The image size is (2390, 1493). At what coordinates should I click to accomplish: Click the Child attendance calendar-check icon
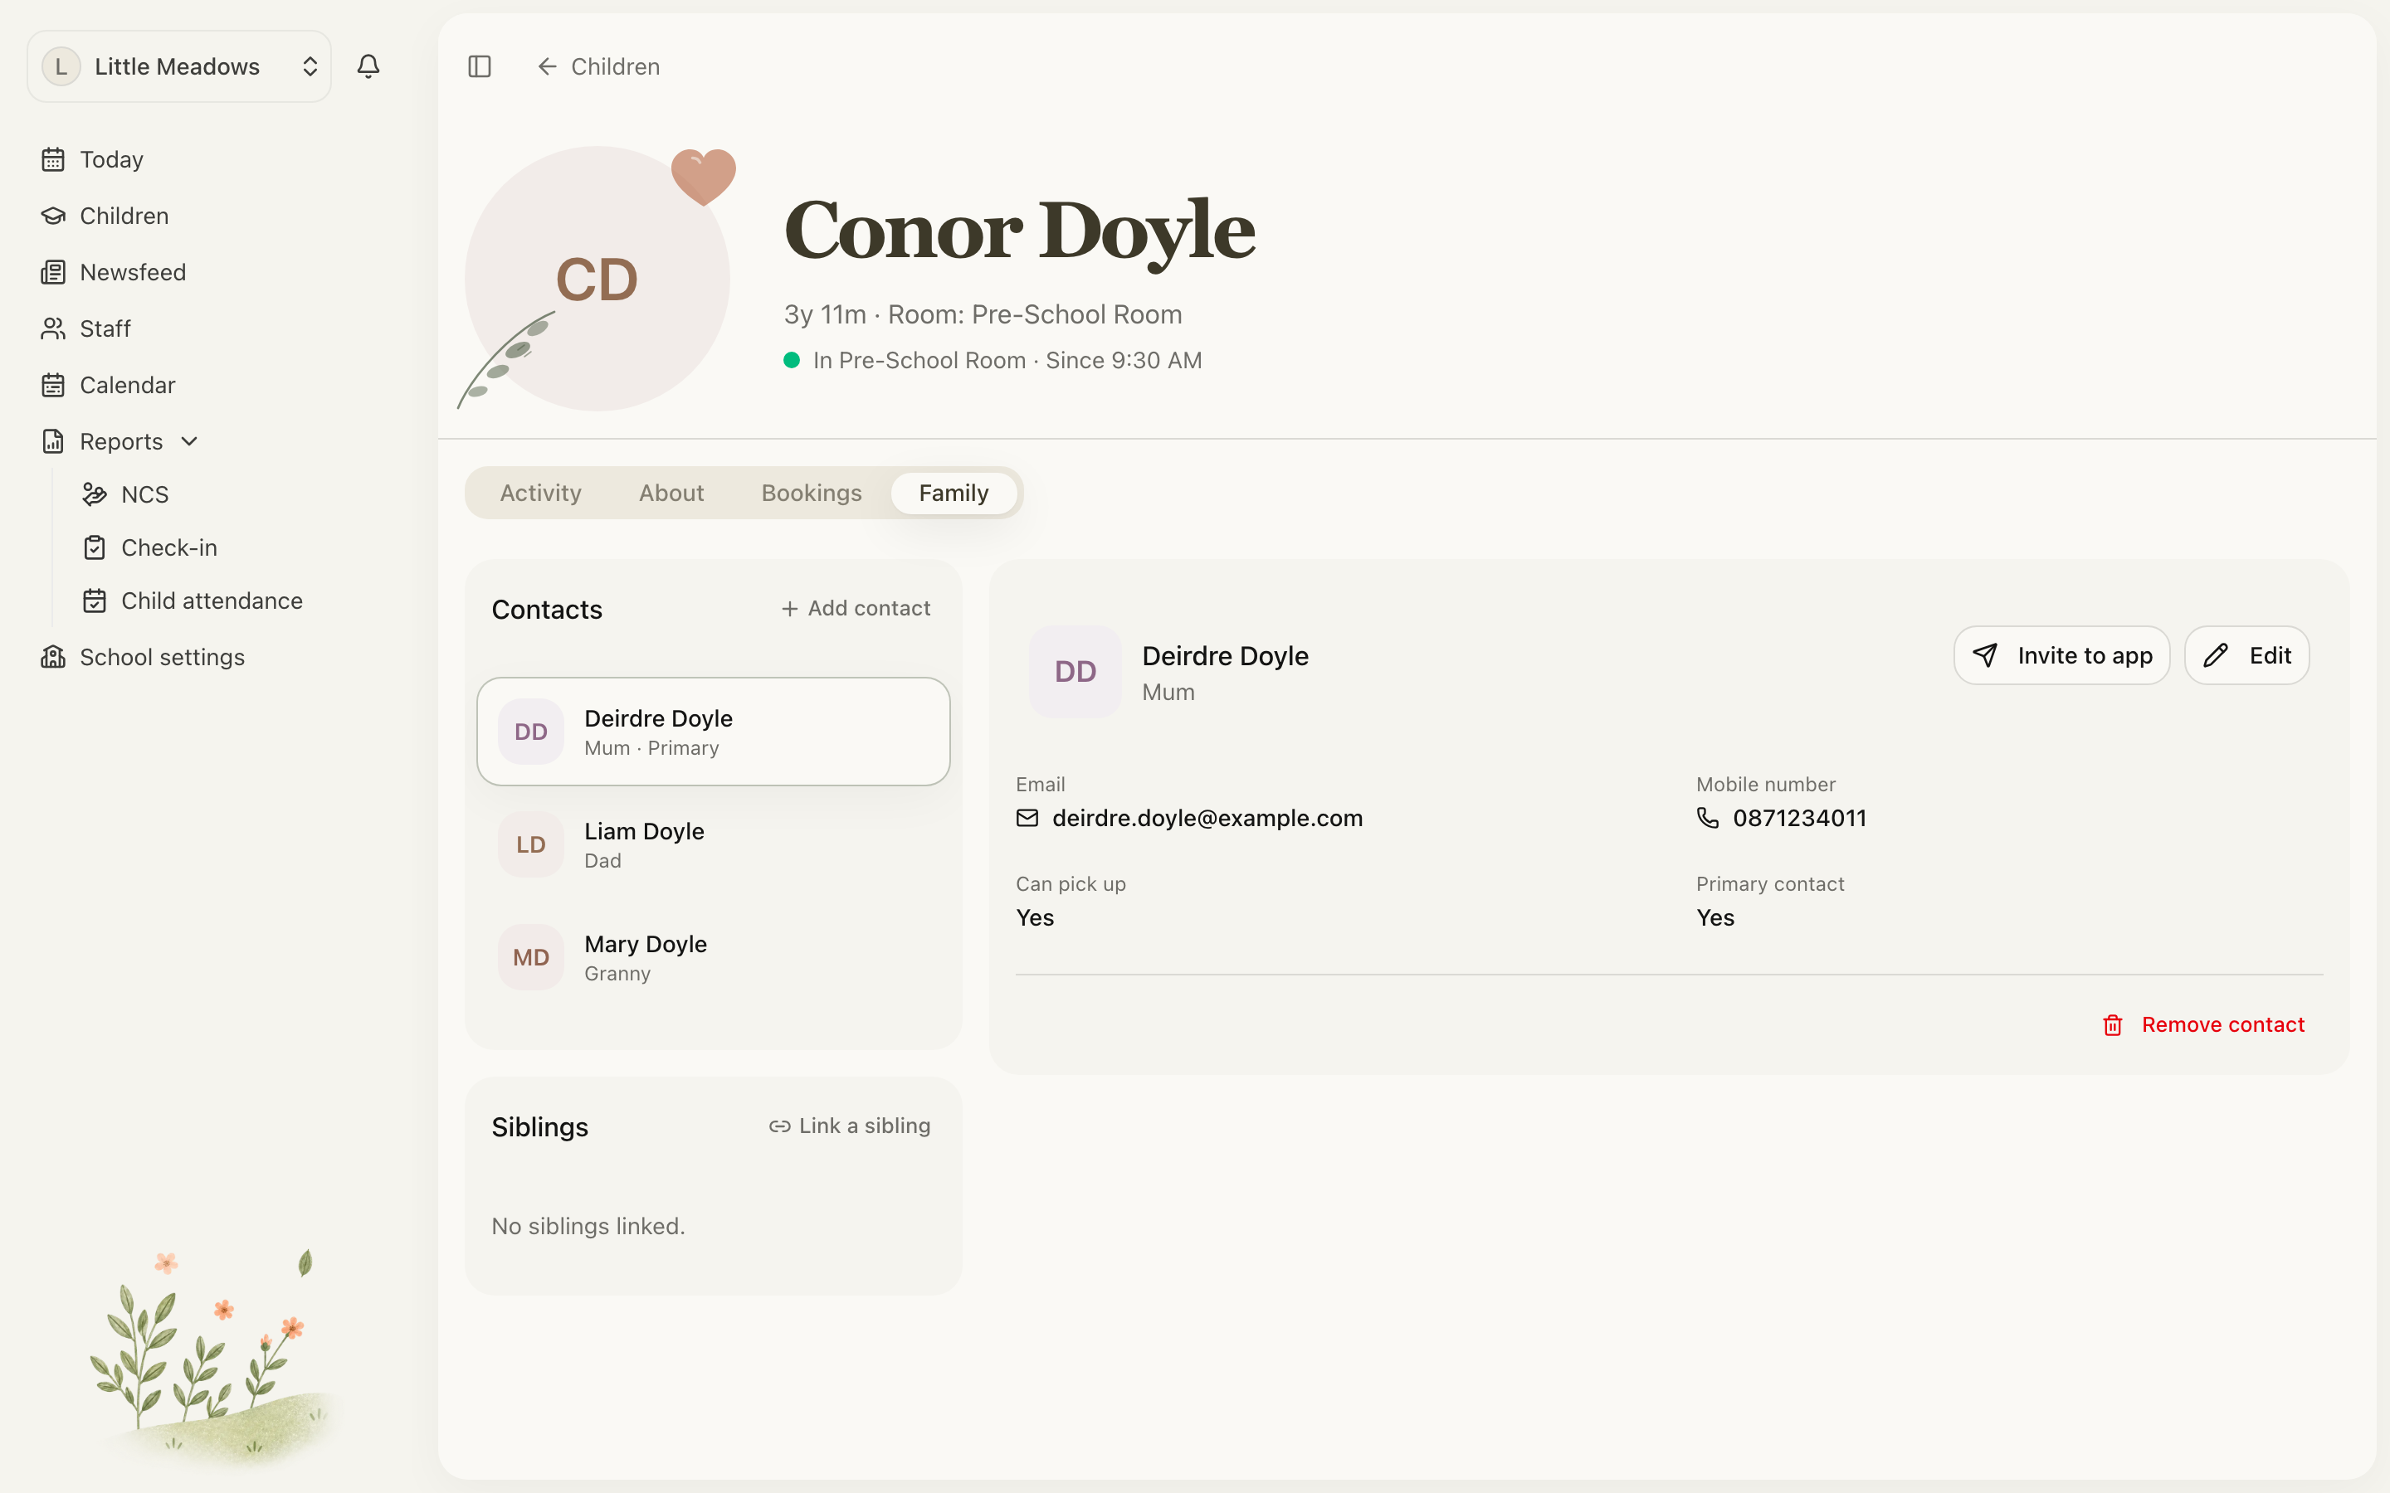(x=95, y=601)
